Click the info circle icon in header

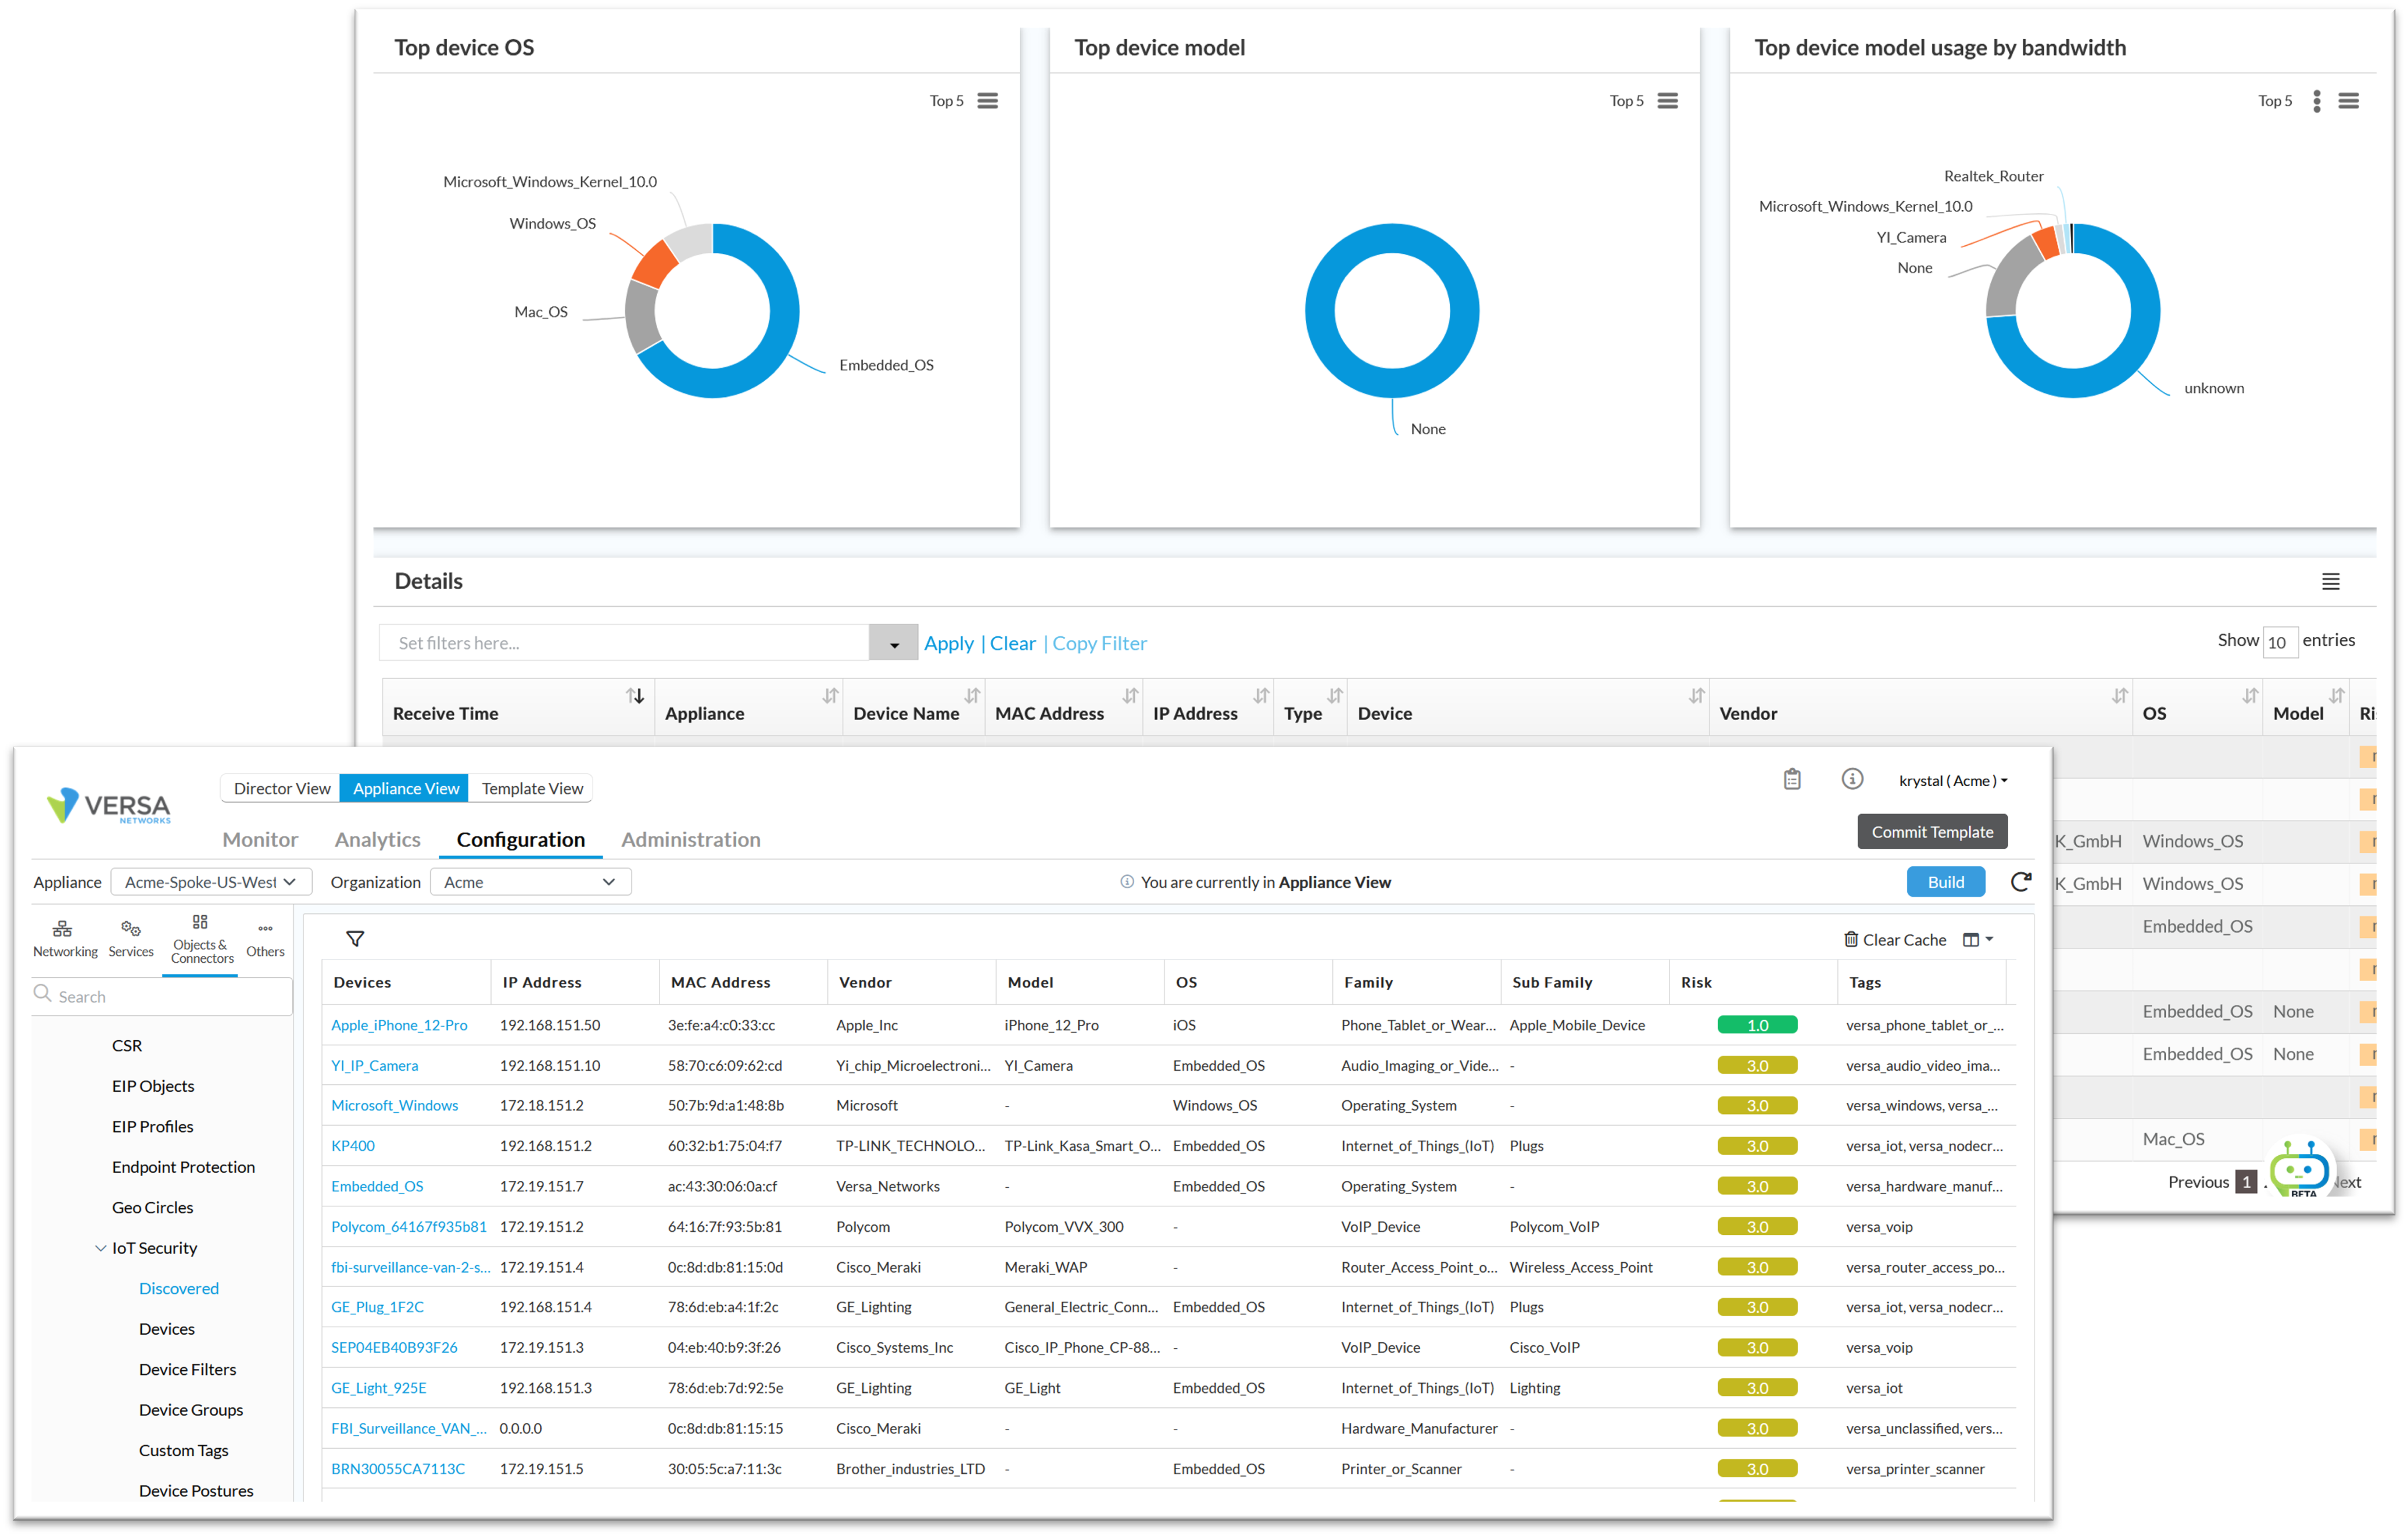(x=1851, y=779)
